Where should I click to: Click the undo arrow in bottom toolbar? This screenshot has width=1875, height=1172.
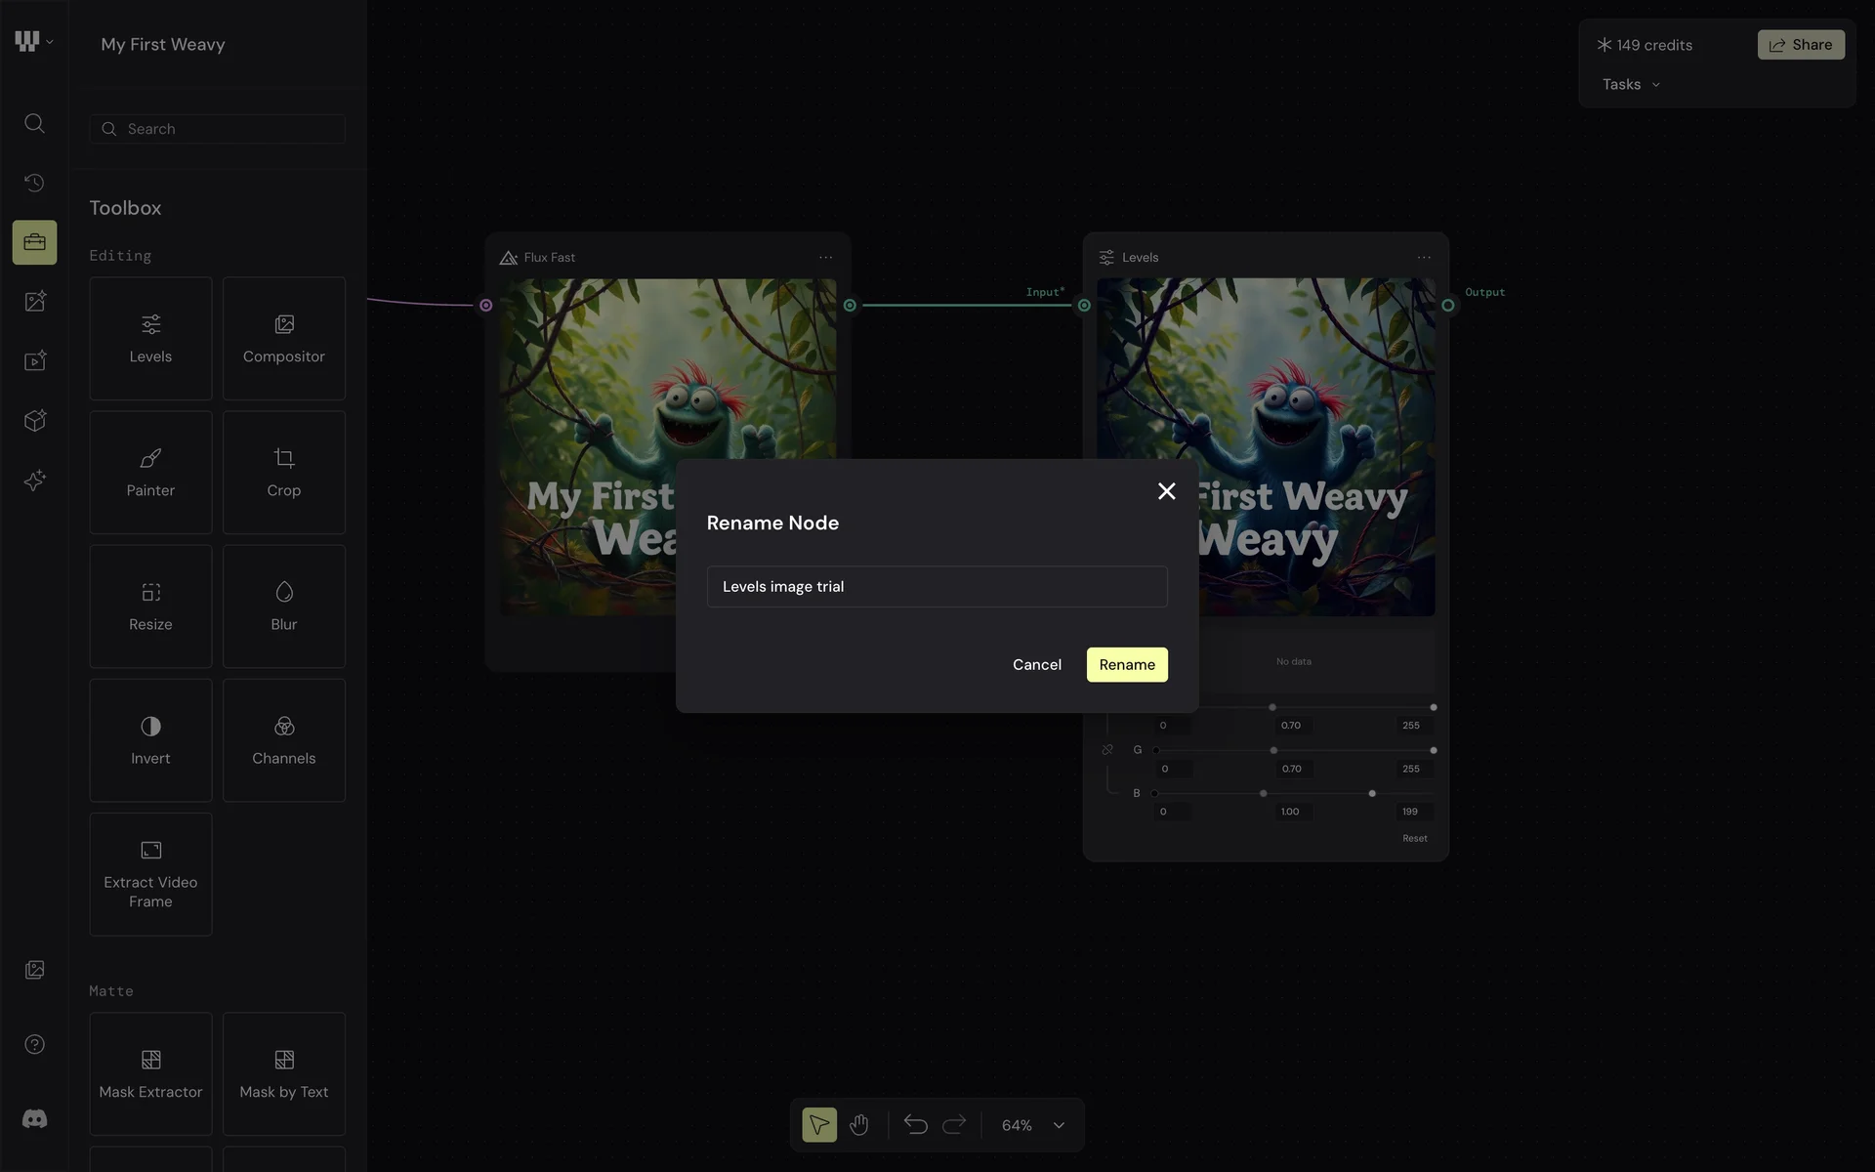click(915, 1125)
